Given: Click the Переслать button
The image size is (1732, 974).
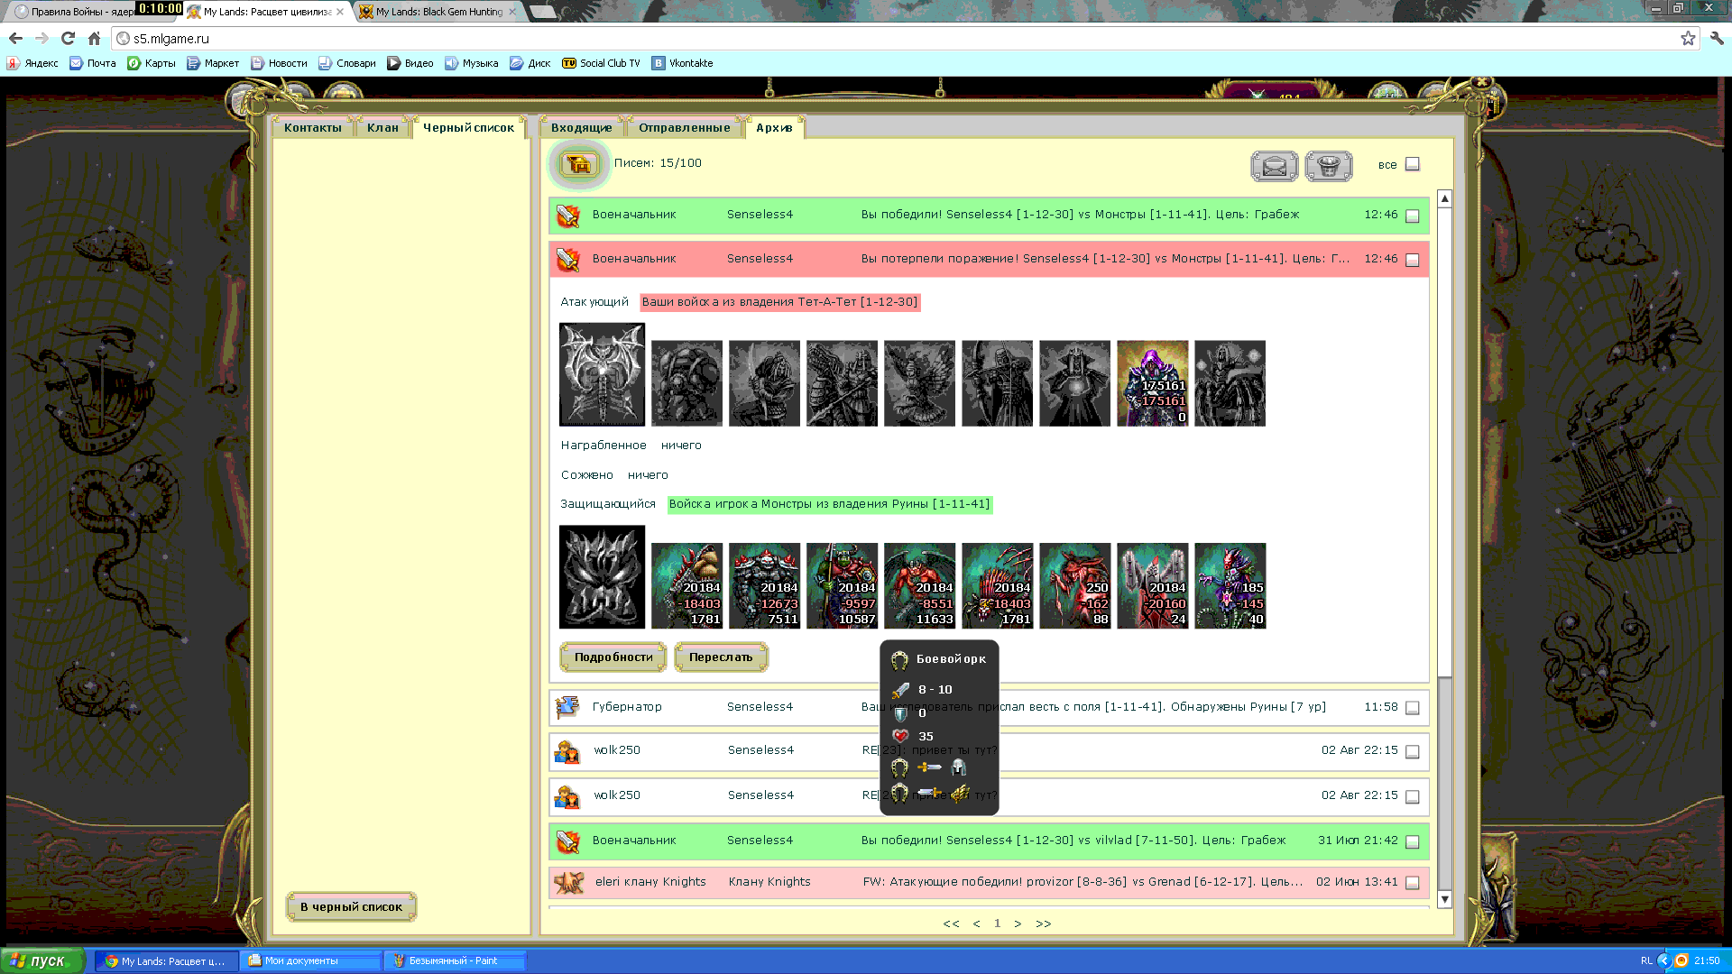Looking at the screenshot, I should (721, 657).
